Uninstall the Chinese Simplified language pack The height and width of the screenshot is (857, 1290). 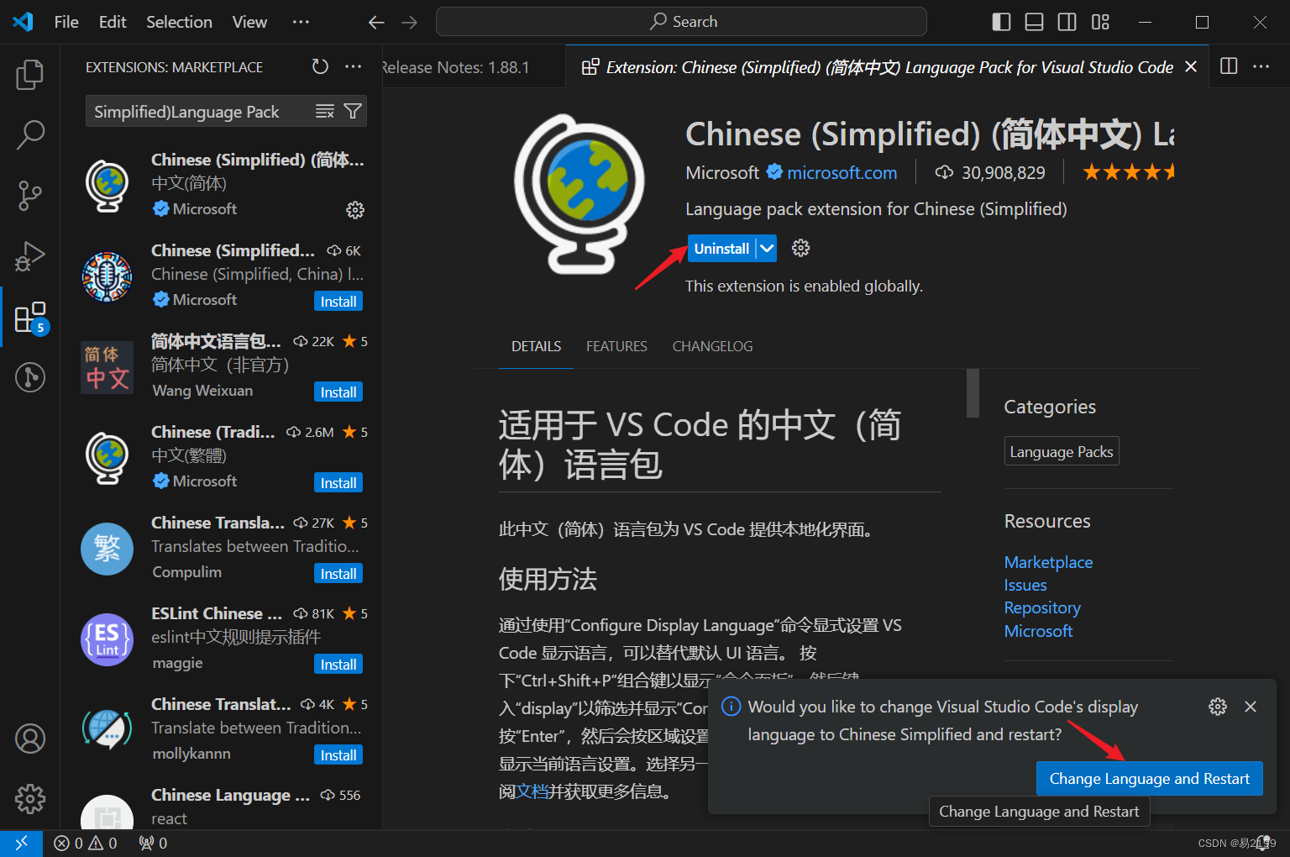pyautogui.click(x=721, y=249)
